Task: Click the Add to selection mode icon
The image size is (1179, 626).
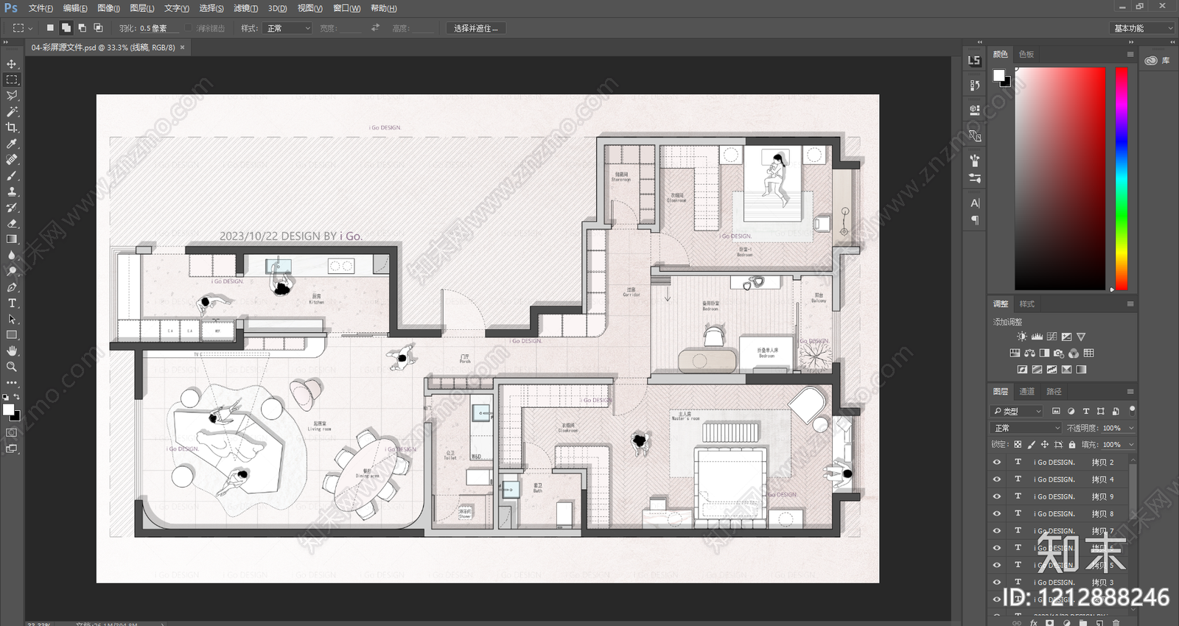Action: click(x=66, y=28)
